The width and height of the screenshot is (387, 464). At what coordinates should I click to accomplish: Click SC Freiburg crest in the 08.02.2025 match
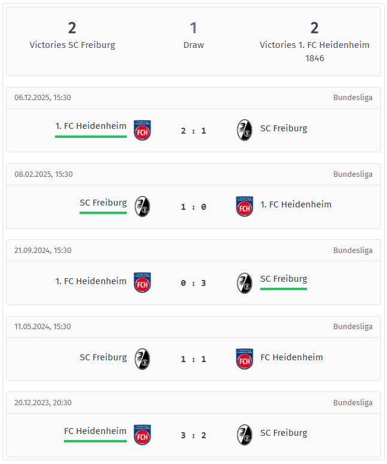coord(142,206)
